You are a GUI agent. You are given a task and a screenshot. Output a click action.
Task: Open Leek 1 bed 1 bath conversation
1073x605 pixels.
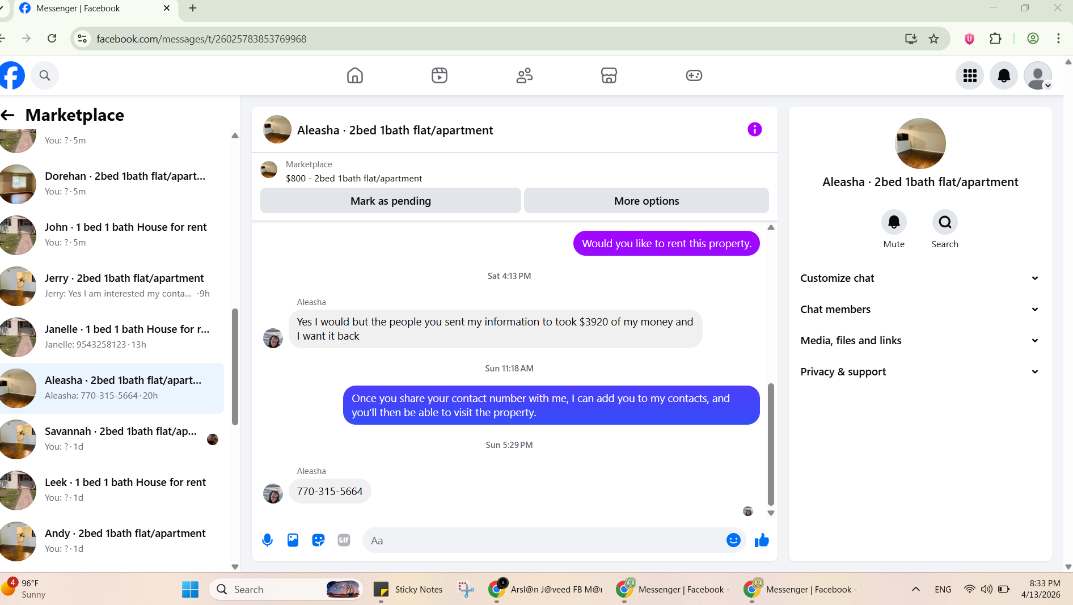(x=112, y=490)
